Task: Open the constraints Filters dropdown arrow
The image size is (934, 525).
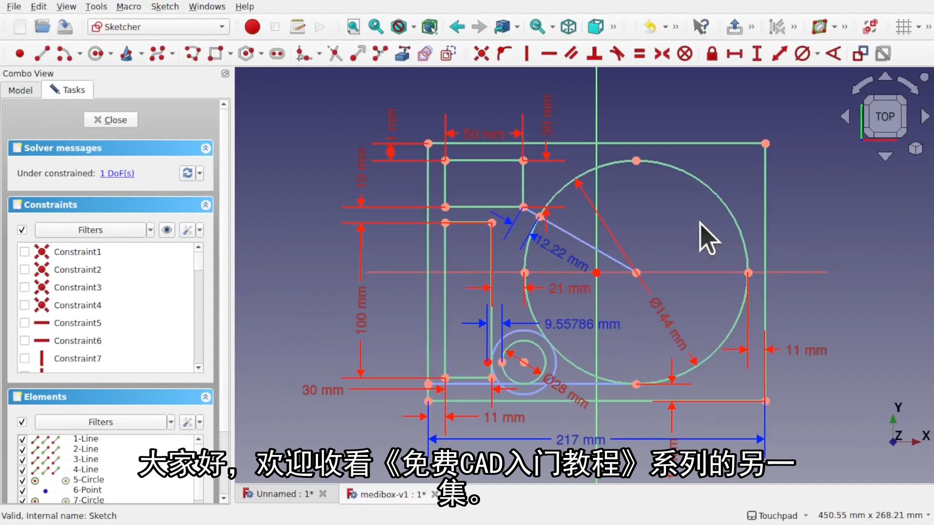Action: tap(150, 230)
